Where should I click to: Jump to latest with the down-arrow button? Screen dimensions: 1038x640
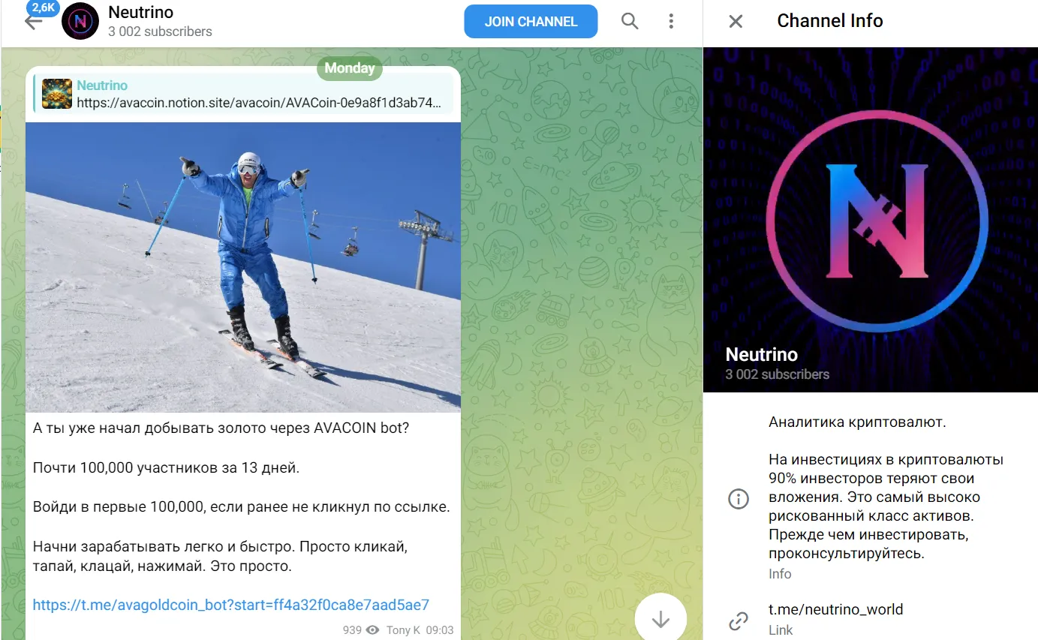660,618
